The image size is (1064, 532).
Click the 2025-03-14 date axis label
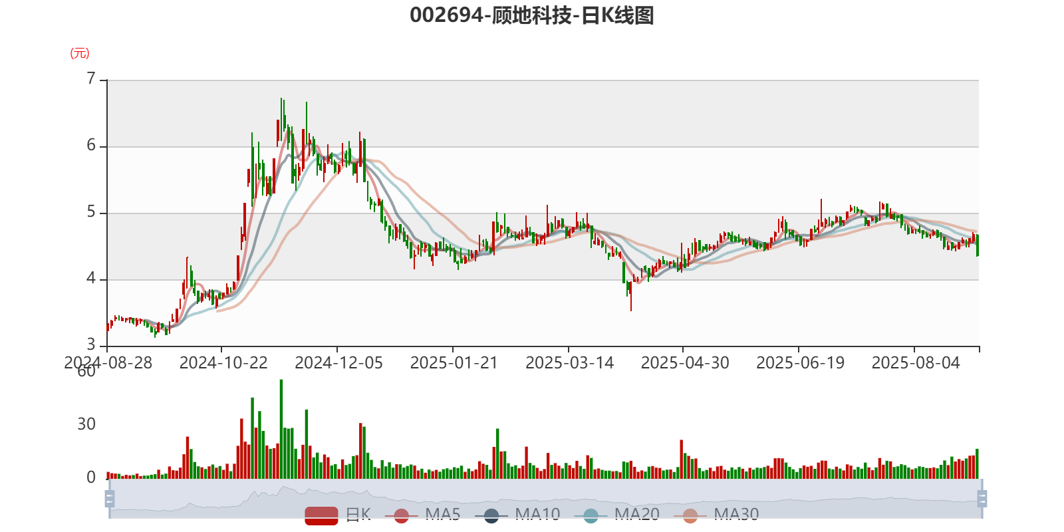pos(569,363)
